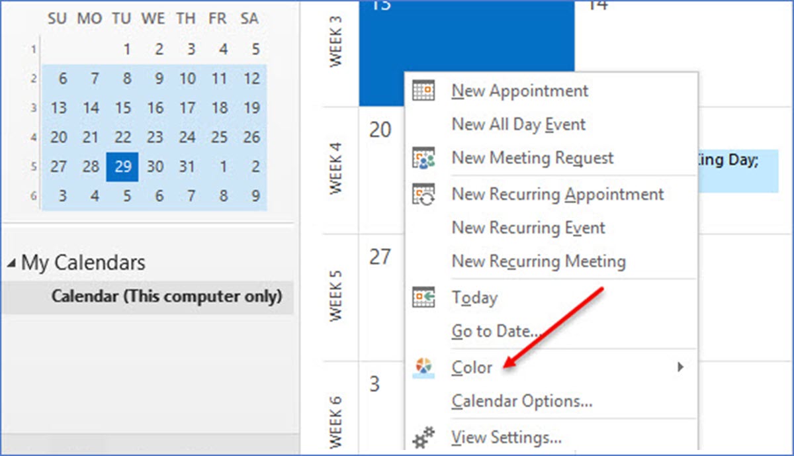Click the Today menu entry
Viewport: 794px width, 456px height.
[474, 298]
